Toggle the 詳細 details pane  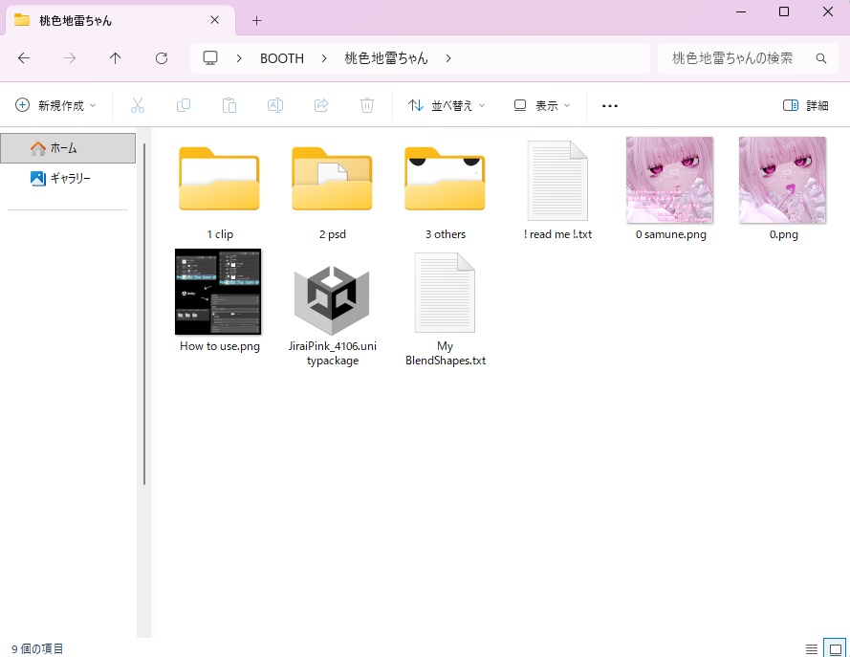806,105
